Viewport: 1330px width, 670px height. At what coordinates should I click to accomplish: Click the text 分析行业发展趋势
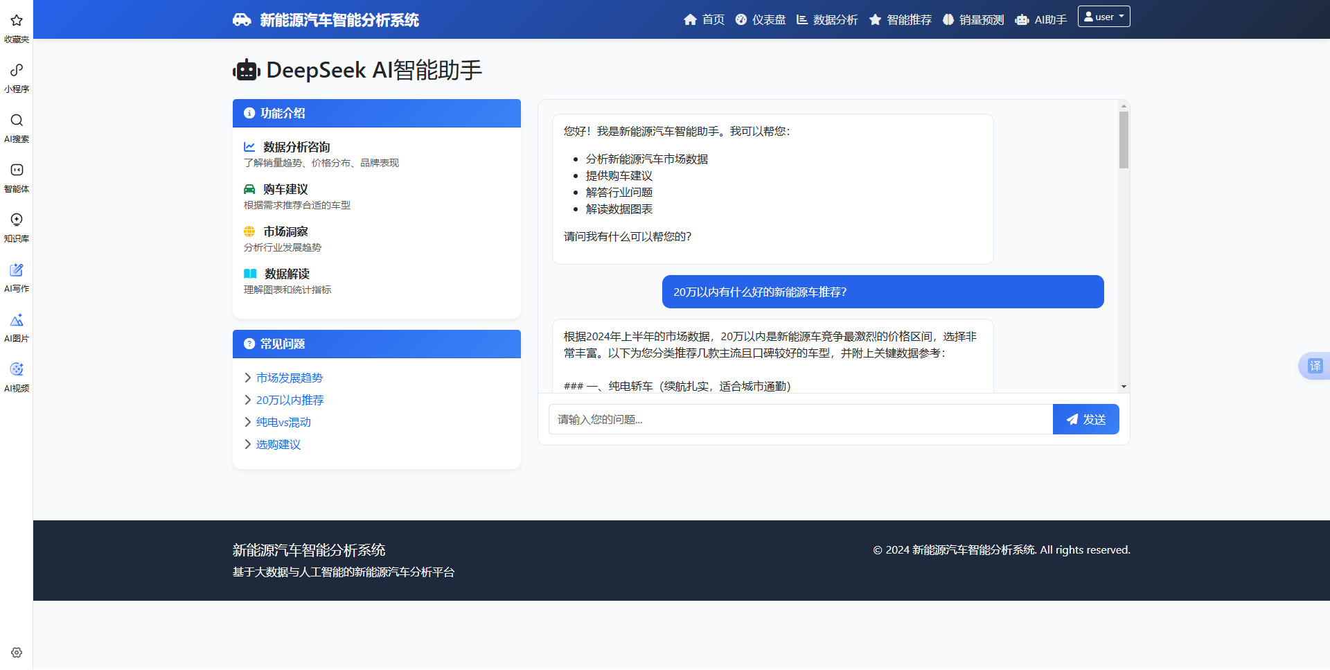tap(283, 247)
